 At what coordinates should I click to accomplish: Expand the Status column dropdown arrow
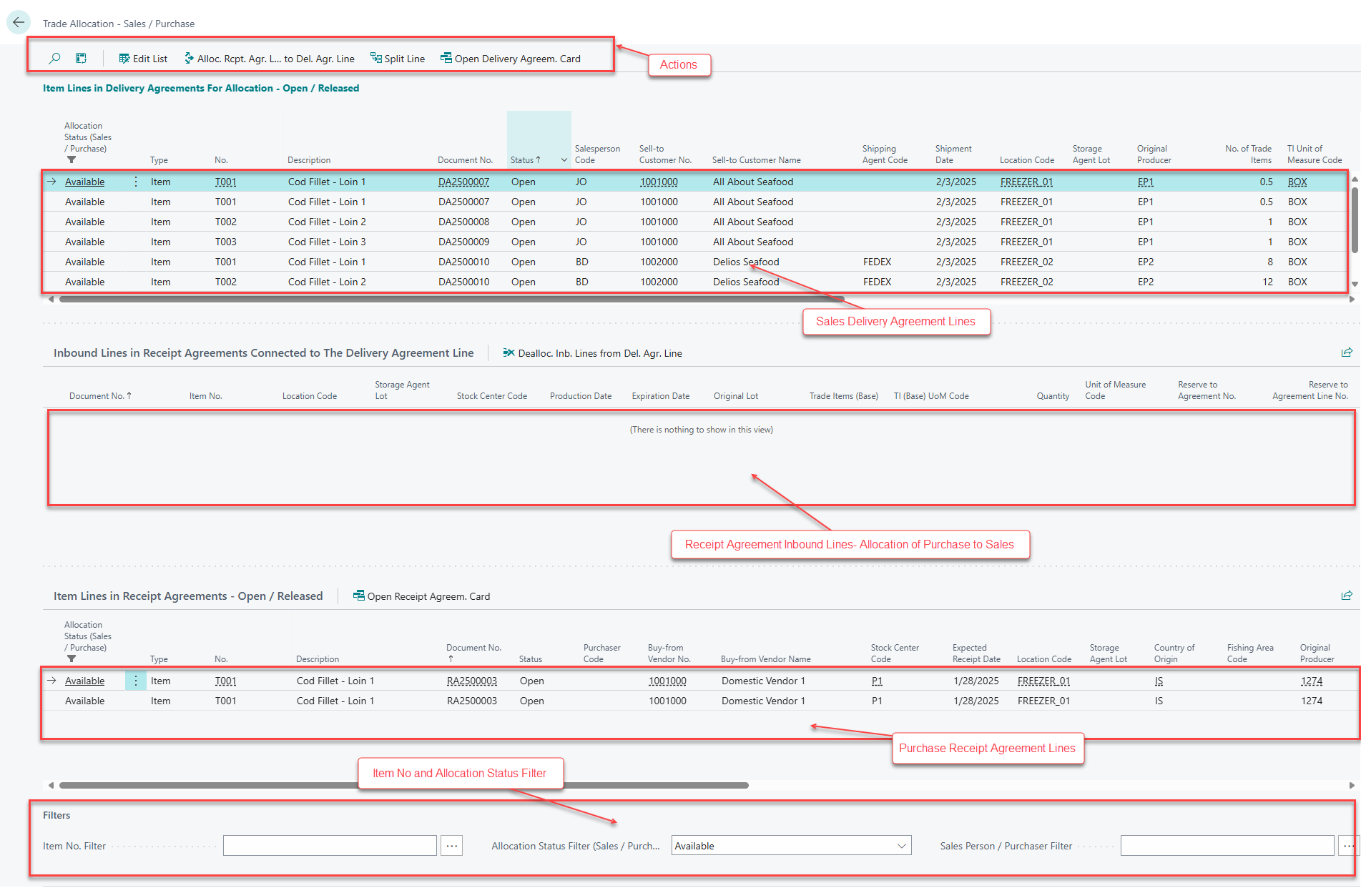pos(564,160)
